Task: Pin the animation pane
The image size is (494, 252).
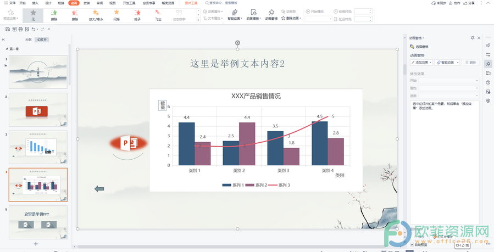Action: (x=472, y=38)
